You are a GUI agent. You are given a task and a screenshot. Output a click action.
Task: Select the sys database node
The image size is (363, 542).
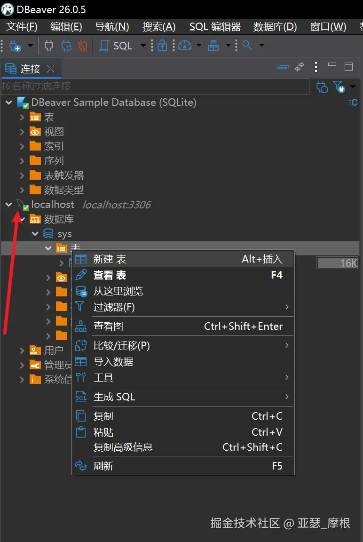pyautogui.click(x=64, y=234)
